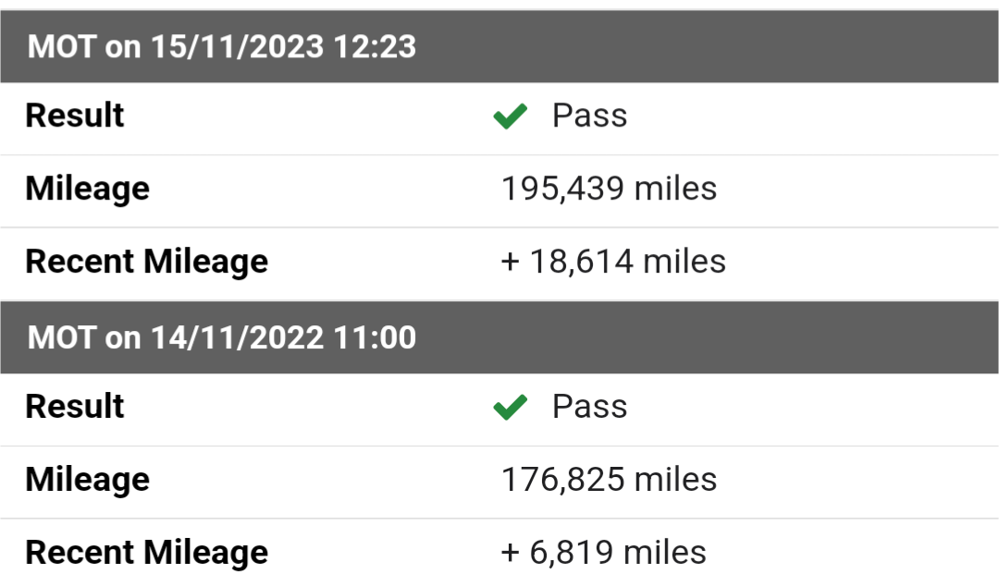
Task: Click the 11:00 time in second header
Action: [375, 337]
